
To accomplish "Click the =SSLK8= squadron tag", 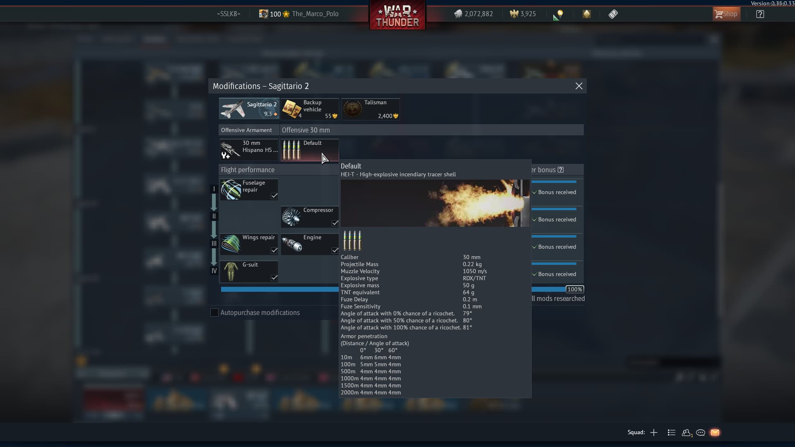I will click(229, 14).
